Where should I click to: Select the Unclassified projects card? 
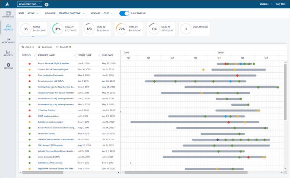pyautogui.click(x=195, y=28)
